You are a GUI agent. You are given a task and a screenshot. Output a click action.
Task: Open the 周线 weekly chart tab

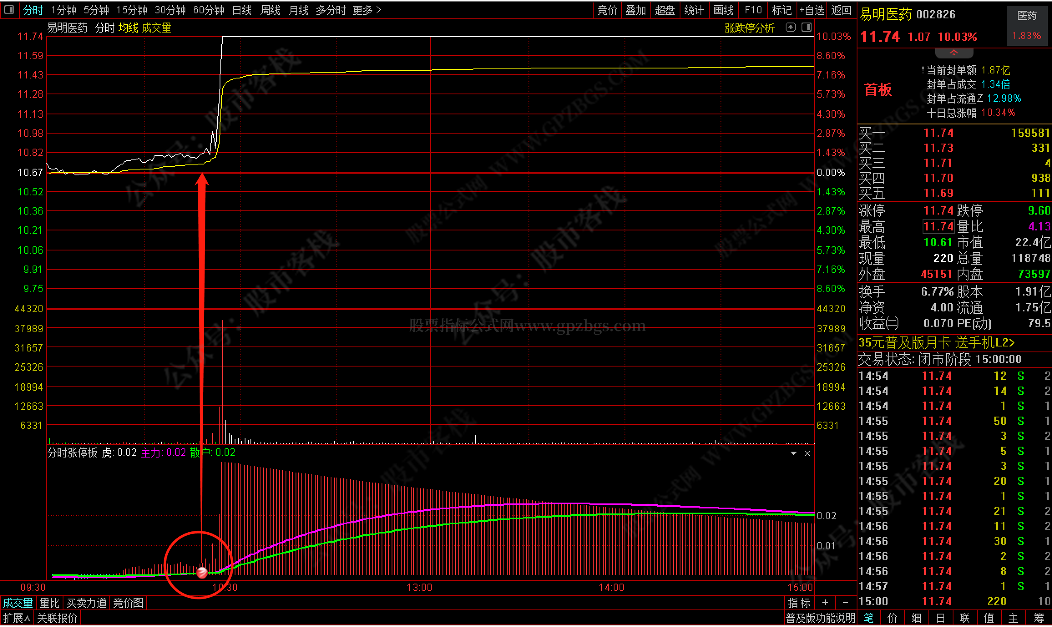(271, 10)
